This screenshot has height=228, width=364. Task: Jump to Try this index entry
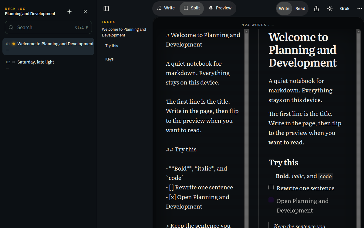(x=112, y=46)
